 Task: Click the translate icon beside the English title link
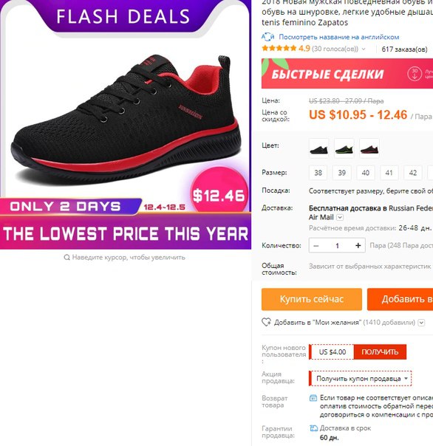pyautogui.click(x=267, y=37)
